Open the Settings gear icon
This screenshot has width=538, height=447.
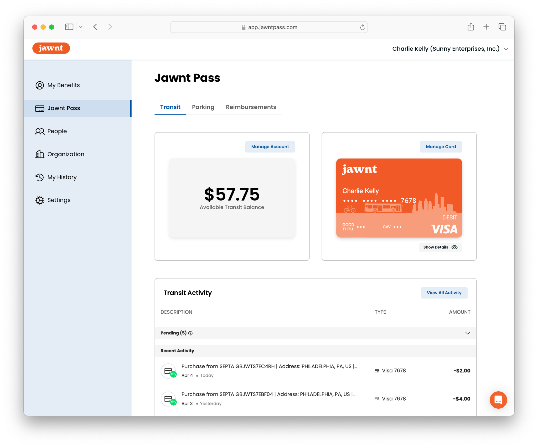click(x=40, y=200)
